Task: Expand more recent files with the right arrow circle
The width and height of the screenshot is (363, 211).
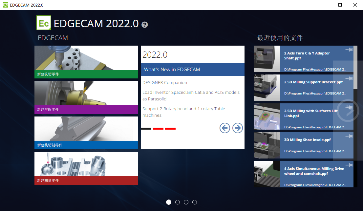Action: [348, 111]
